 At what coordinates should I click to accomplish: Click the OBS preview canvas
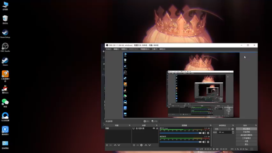[x=181, y=85]
